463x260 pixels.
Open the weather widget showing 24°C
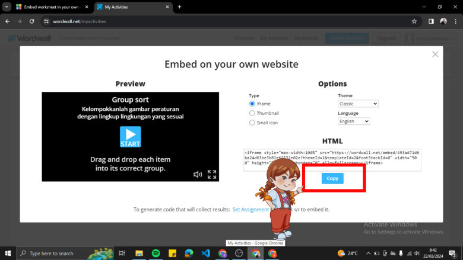pyautogui.click(x=347, y=253)
